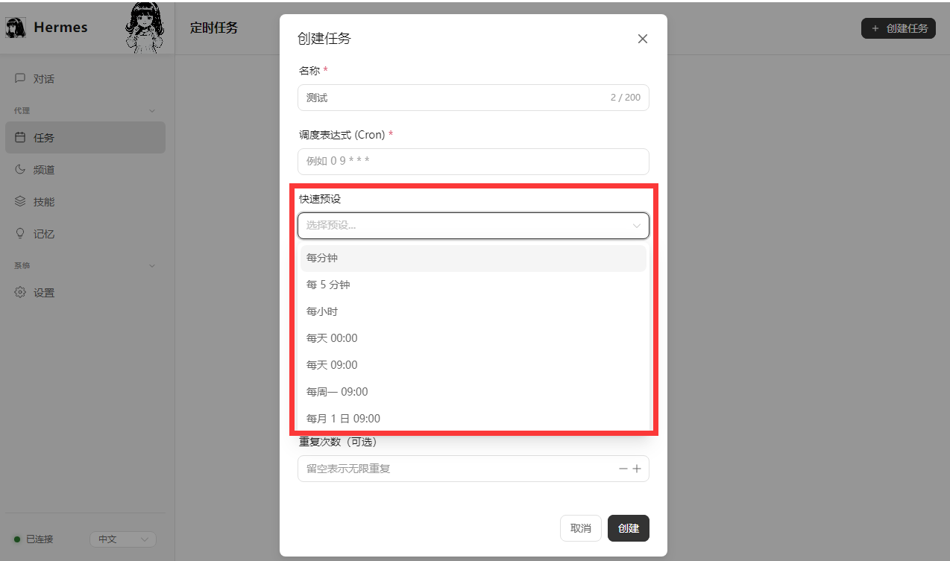
Task: Open 记忆 in the sidebar
Action: pos(85,233)
